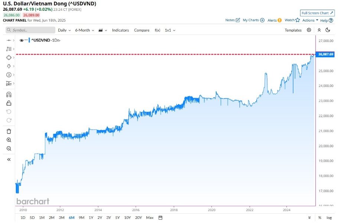Select the 1Y time range tab
The width and height of the screenshot is (338, 223).
click(x=91, y=217)
